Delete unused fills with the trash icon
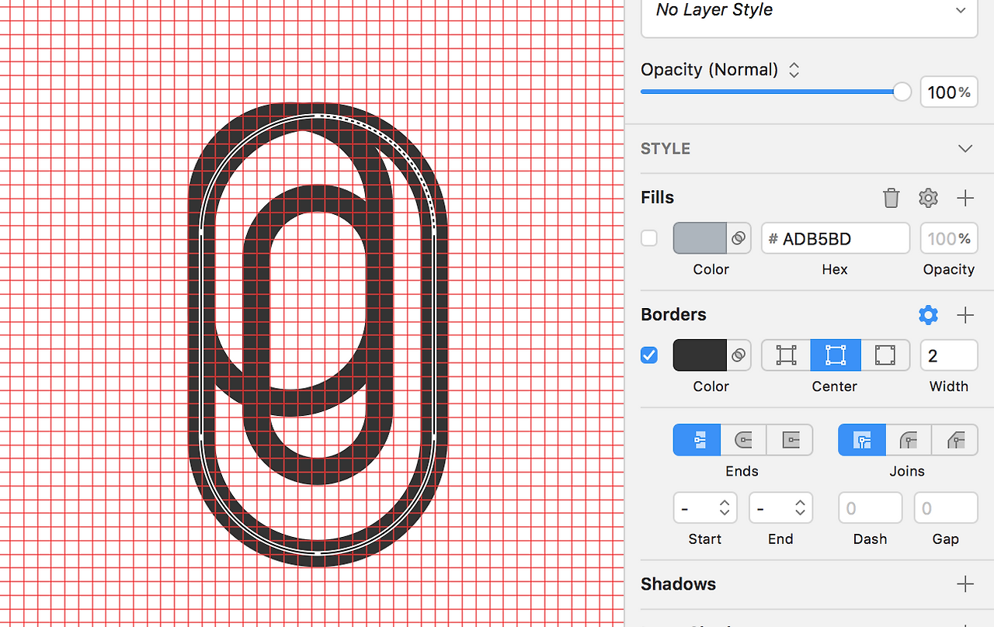 pyautogui.click(x=891, y=198)
